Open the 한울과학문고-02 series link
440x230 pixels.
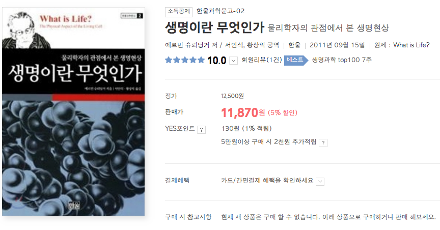pyautogui.click(x=221, y=11)
